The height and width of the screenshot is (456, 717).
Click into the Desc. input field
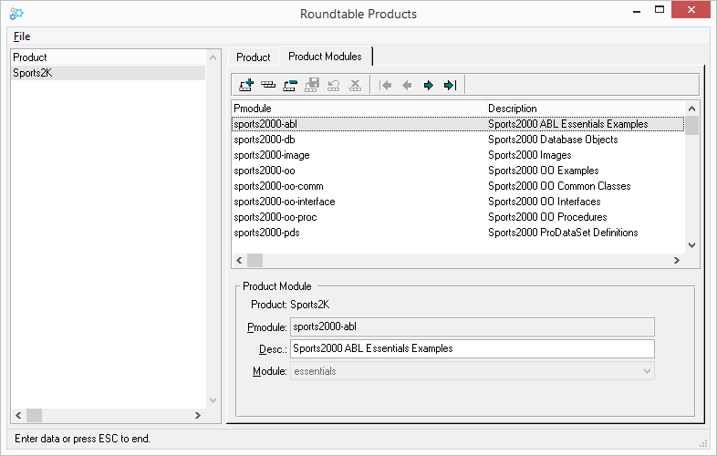473,348
